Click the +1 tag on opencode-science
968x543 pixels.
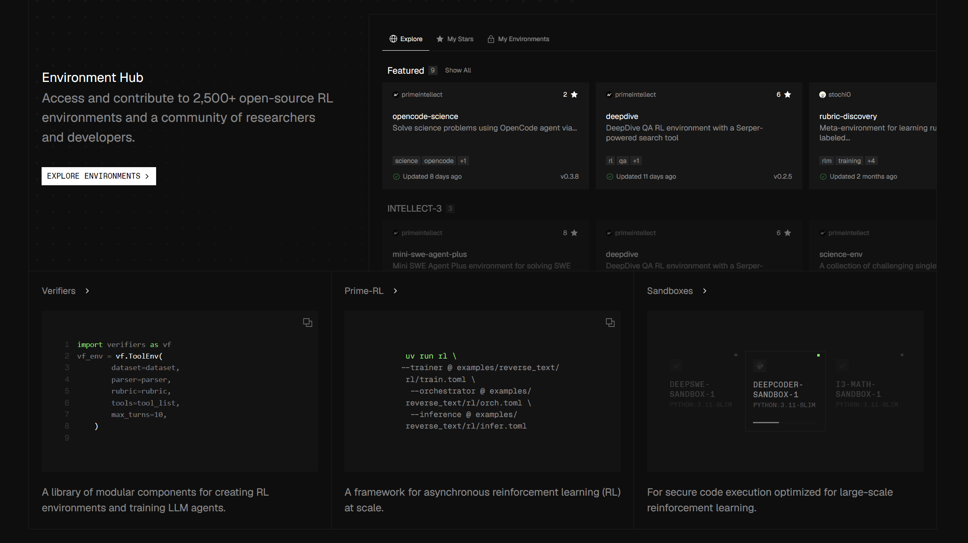pos(463,161)
